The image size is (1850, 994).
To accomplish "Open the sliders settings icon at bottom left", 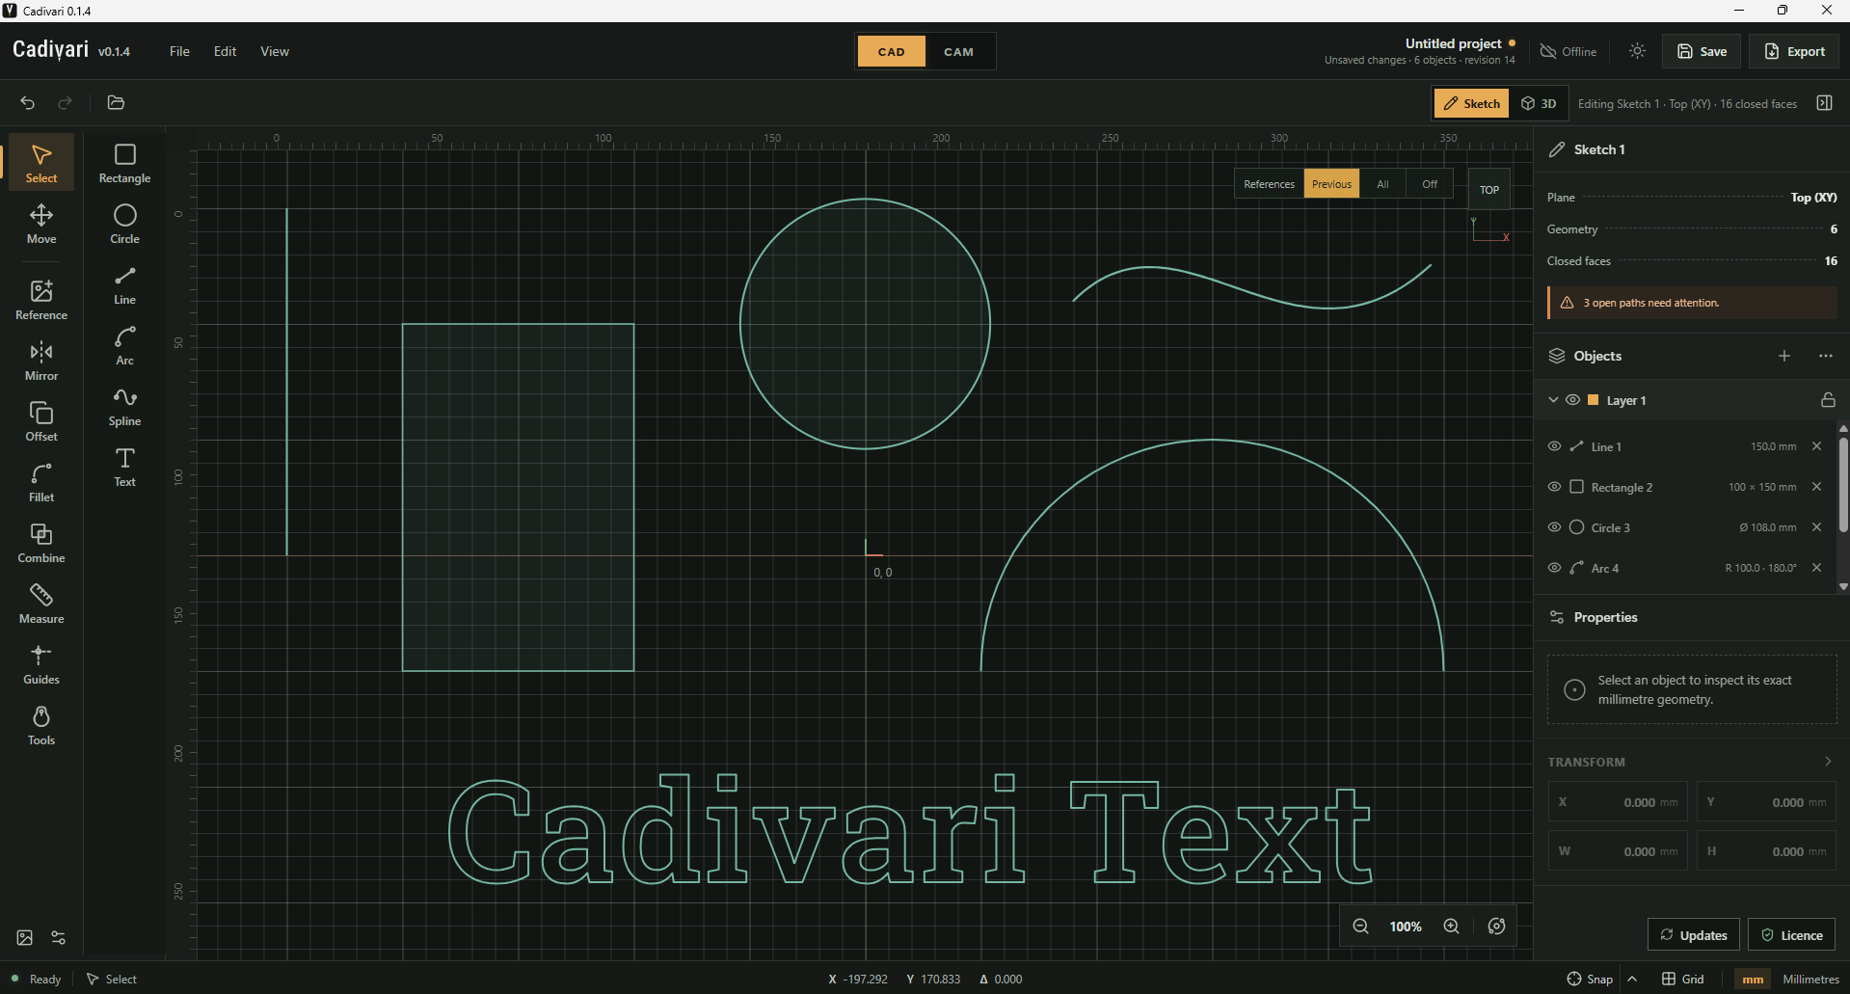I will click(x=59, y=937).
